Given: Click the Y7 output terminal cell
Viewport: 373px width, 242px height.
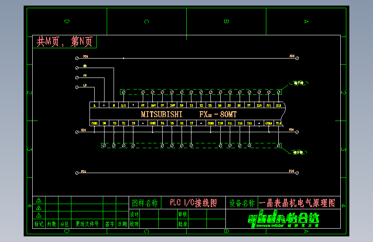Looking at the screenshot, I should [x=191, y=123].
